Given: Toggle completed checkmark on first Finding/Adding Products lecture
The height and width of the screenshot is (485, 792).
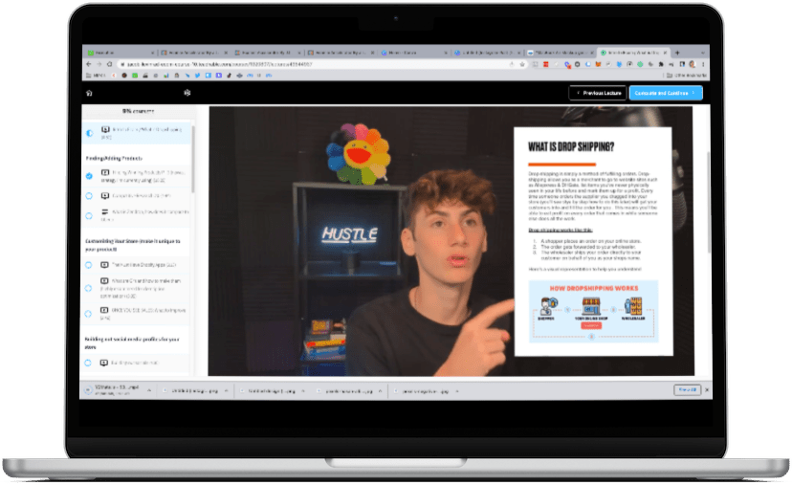Looking at the screenshot, I should pos(89,176).
